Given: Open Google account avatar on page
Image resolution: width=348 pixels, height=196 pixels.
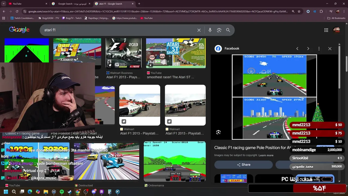Looking at the screenshot, I should 337,30.
